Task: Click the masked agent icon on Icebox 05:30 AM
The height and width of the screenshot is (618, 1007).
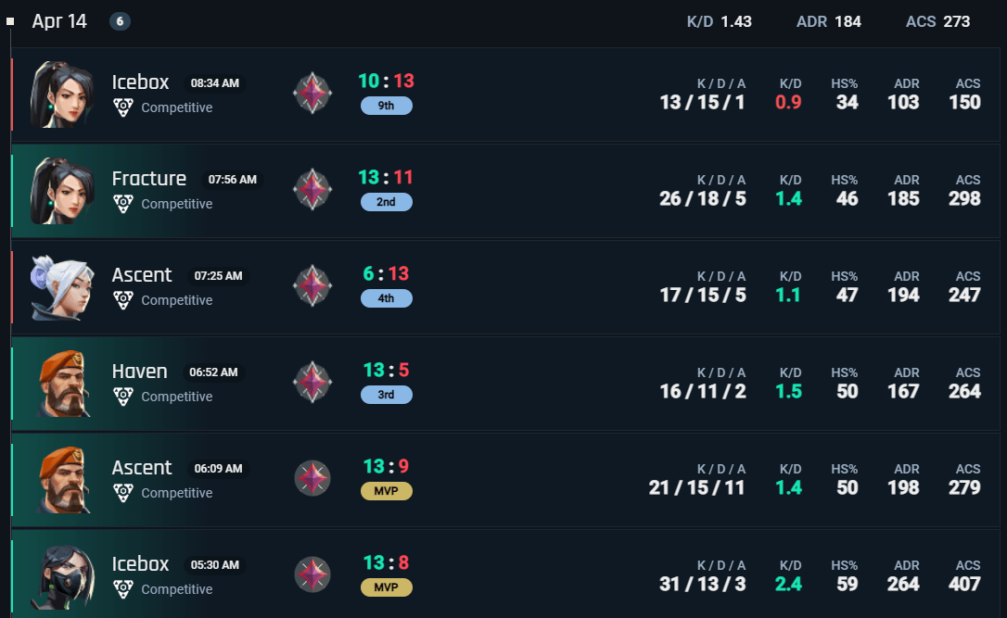Action: point(61,576)
